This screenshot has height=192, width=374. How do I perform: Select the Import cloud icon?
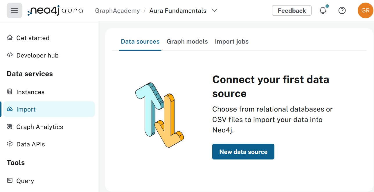10,109
